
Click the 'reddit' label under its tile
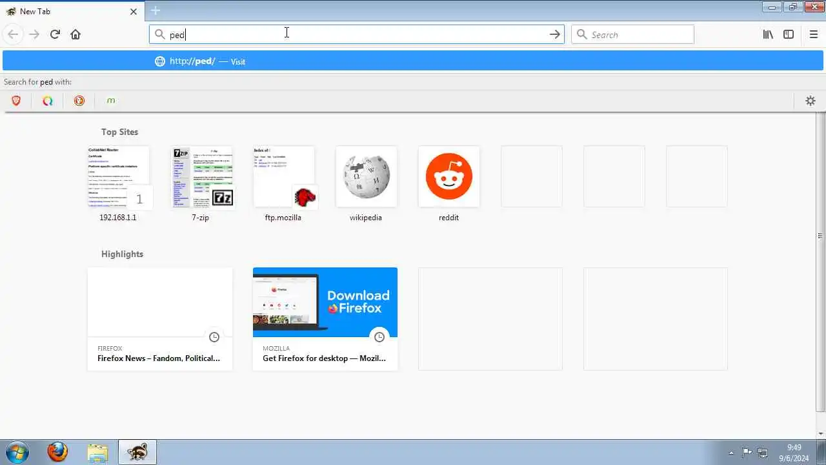point(448,218)
